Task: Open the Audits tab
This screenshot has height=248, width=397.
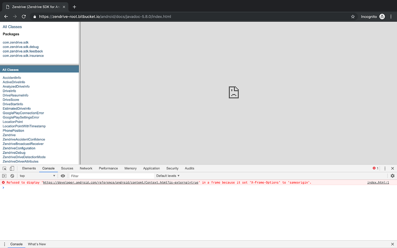Action: click(x=189, y=168)
